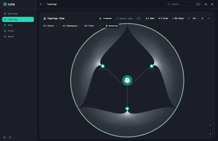Go to the Hubs section
The width and height of the screenshot is (218, 141).
[18, 25]
